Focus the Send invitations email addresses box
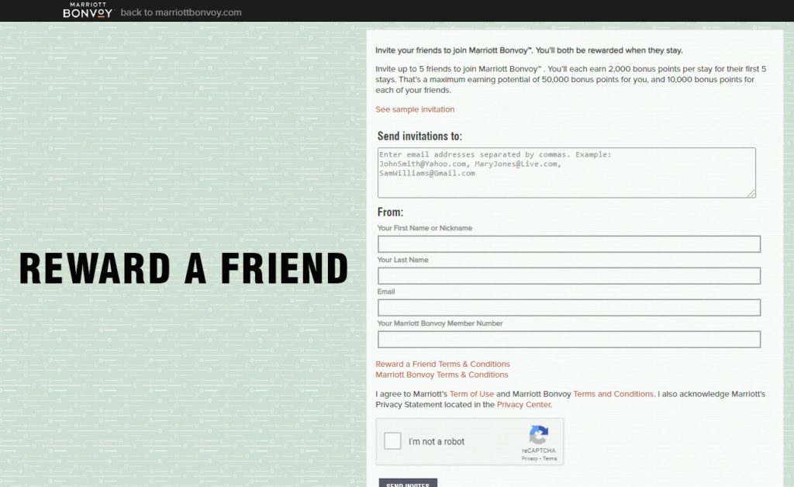The image size is (794, 487). (x=566, y=172)
